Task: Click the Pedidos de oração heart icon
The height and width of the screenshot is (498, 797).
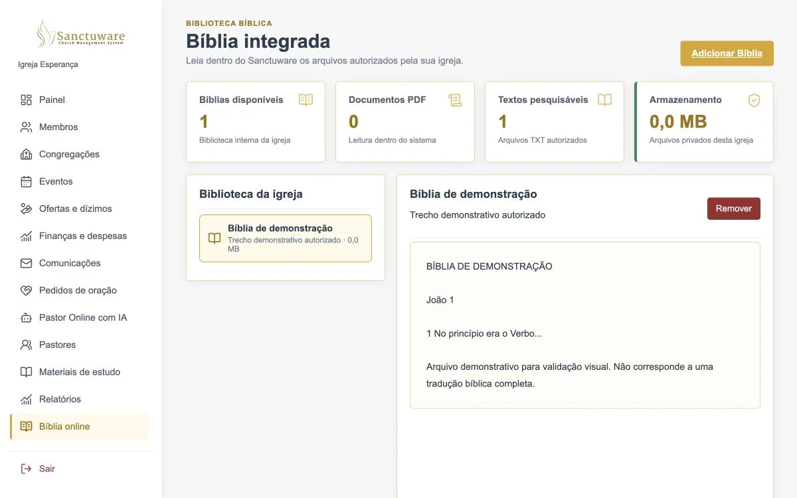Action: [26, 290]
